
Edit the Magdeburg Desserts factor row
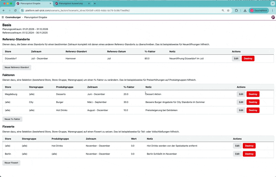point(241,94)
